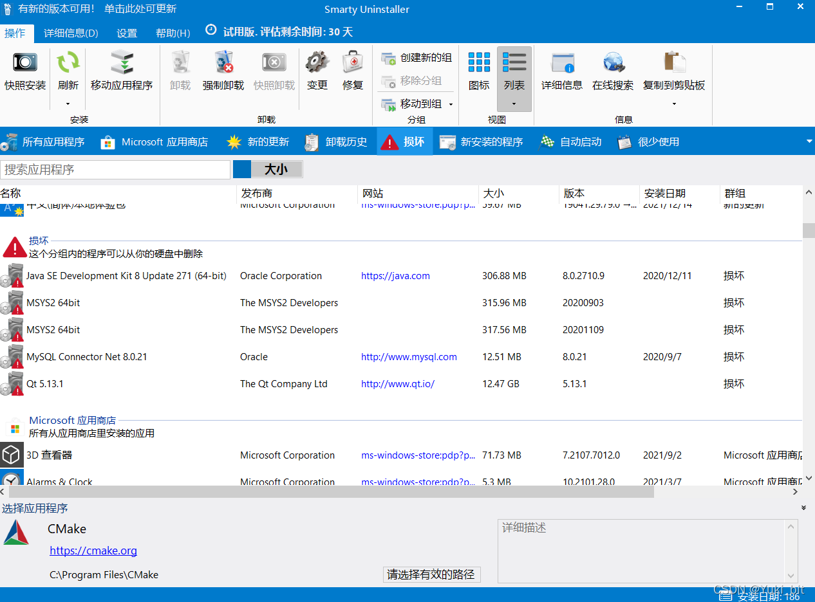
Task: Click the red 损坏 group warning icon
Action: click(14, 247)
